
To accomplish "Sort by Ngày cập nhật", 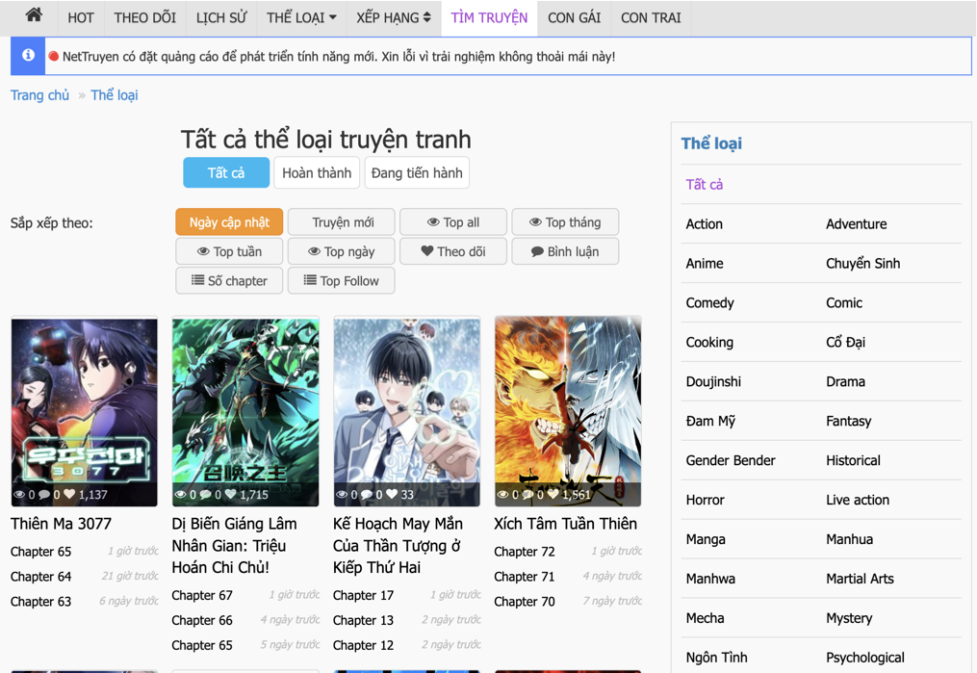I will (229, 221).
